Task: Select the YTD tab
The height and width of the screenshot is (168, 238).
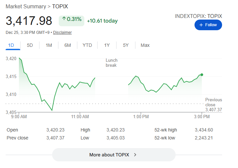Action: click(x=87, y=45)
